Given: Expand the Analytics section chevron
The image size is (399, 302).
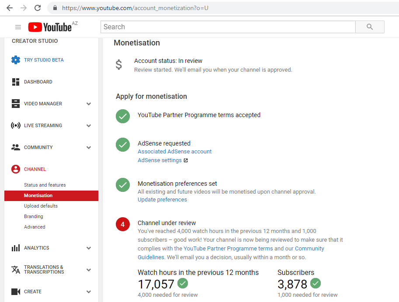Looking at the screenshot, I should point(89,248).
